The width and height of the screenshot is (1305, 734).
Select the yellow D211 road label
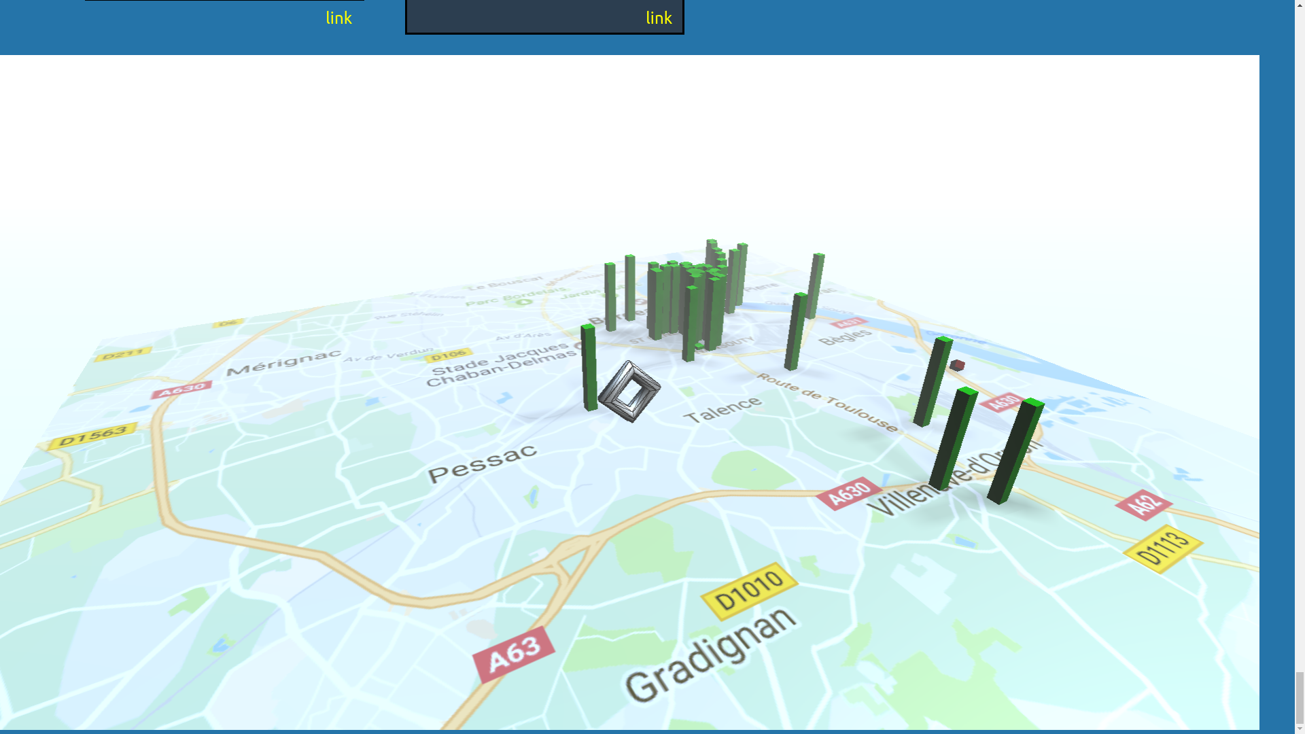click(x=123, y=353)
